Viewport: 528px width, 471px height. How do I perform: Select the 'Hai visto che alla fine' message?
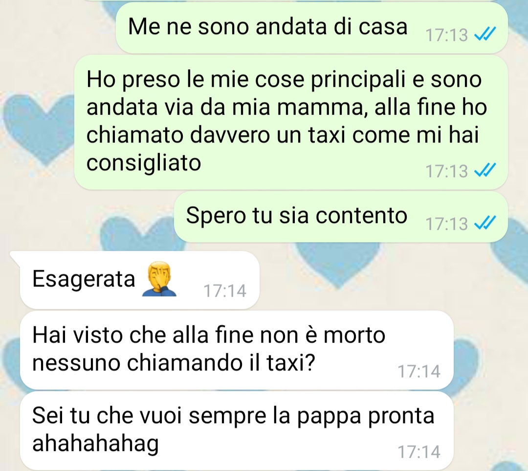pyautogui.click(x=237, y=350)
